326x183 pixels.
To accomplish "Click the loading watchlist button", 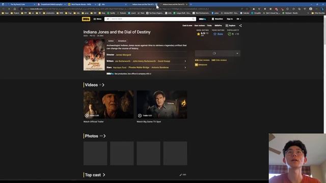I will (214, 53).
